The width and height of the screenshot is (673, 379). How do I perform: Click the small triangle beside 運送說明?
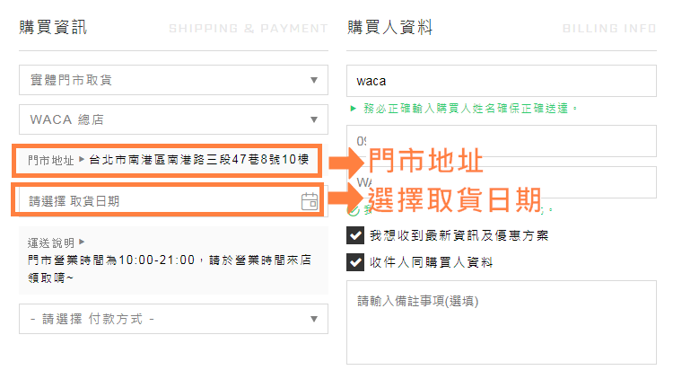(82, 242)
